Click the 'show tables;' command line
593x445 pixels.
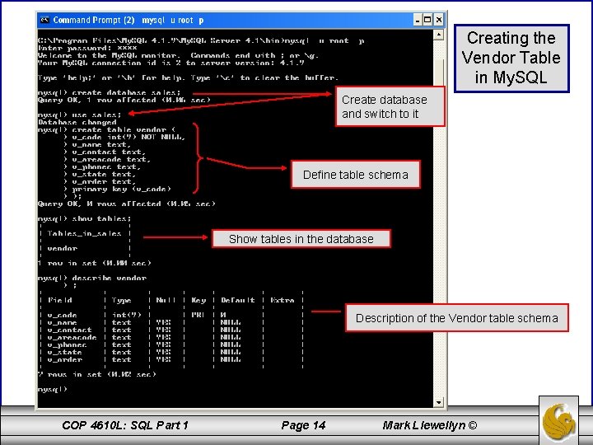click(x=84, y=218)
